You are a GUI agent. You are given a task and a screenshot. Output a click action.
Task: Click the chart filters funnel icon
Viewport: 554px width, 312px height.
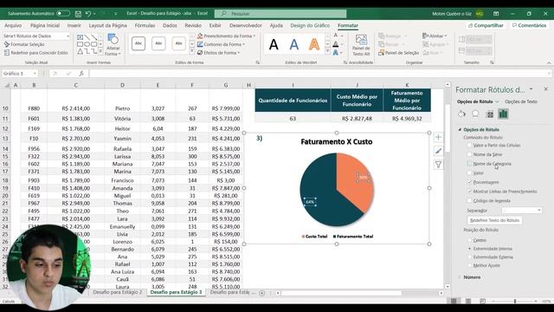438,165
